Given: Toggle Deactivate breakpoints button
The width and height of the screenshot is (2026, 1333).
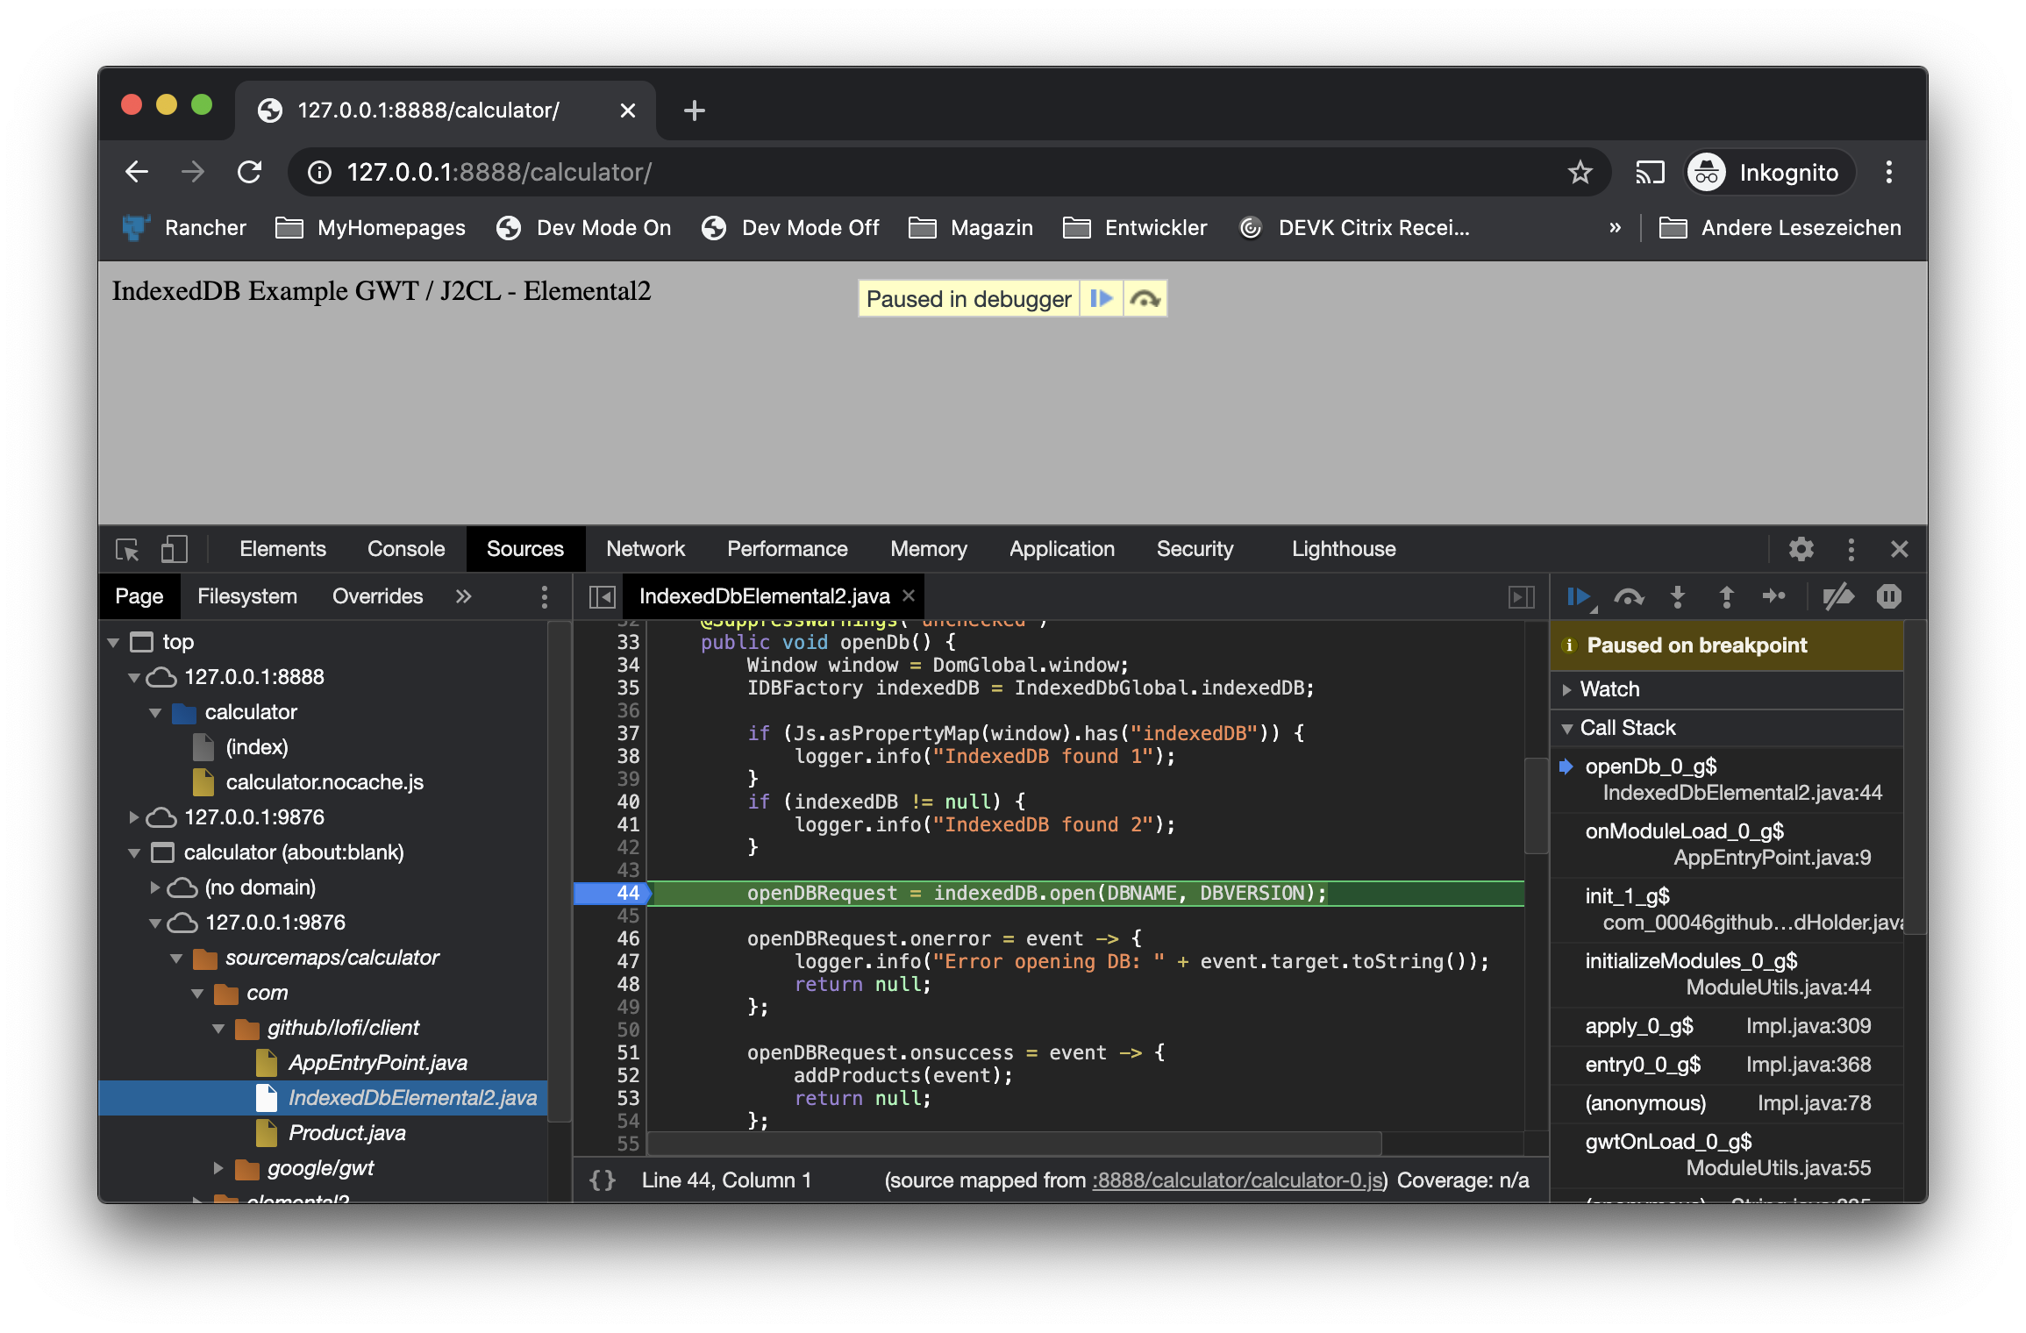Looking at the screenshot, I should pos(1838,597).
